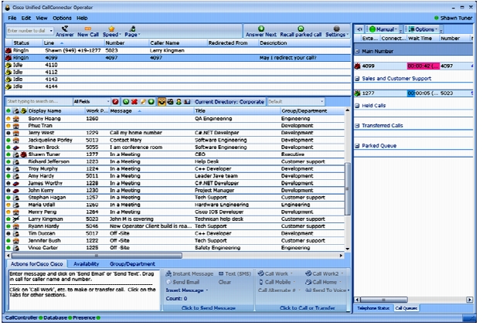Viewport: 483px width, 329px height.
Task: Click the Start typing to search field
Action: pos(39,102)
